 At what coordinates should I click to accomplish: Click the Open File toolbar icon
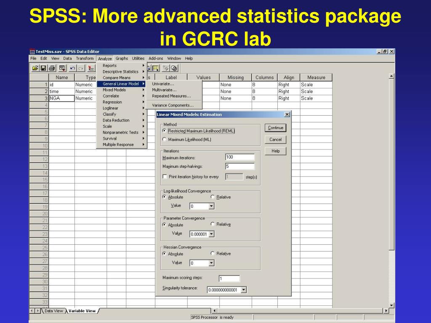click(35, 68)
